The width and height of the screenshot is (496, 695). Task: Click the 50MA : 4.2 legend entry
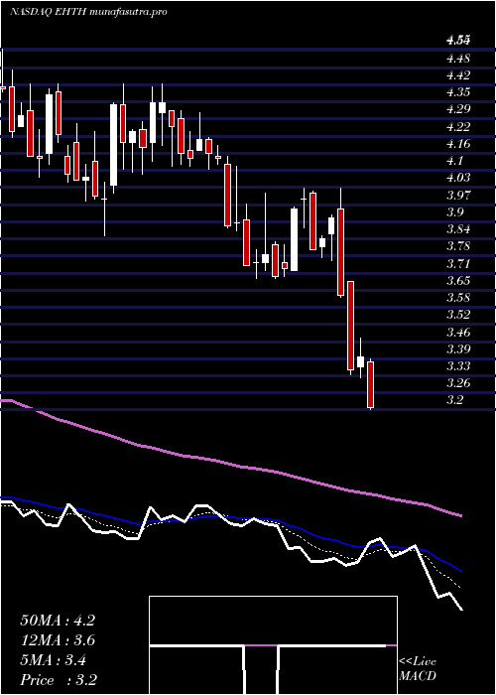tap(58, 621)
